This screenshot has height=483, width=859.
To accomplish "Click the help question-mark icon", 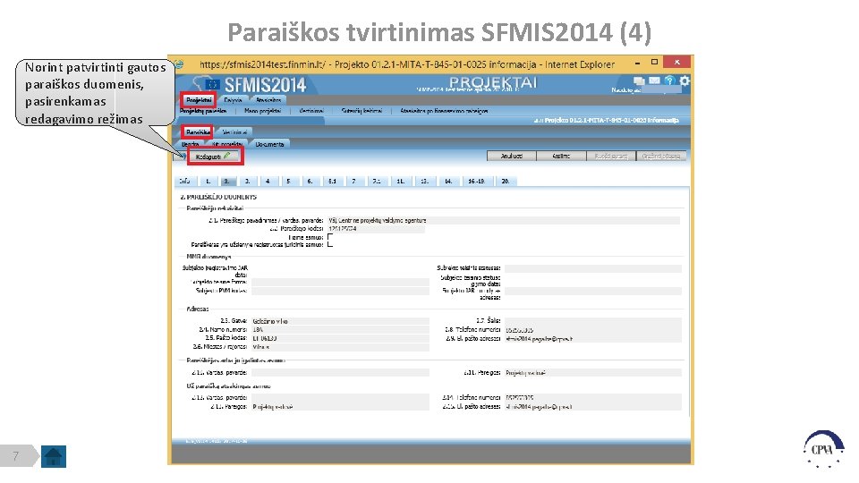I will tap(669, 80).
